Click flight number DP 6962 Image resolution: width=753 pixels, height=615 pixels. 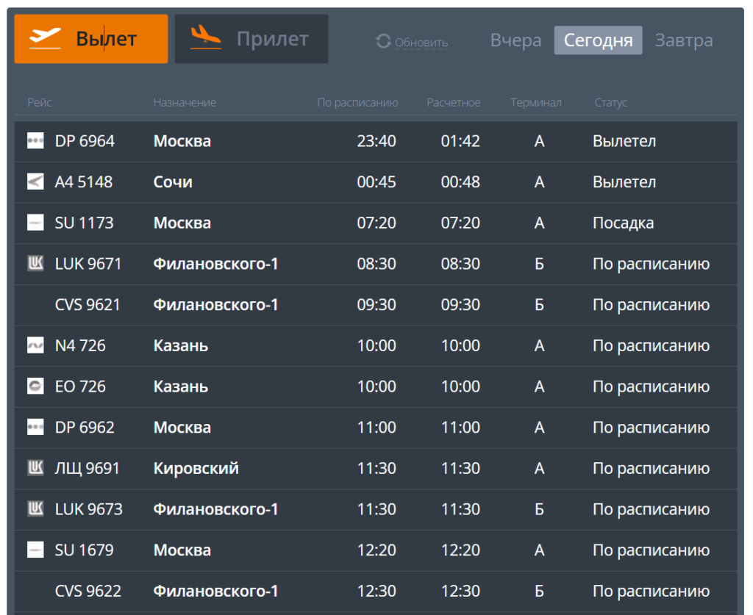pyautogui.click(x=85, y=427)
